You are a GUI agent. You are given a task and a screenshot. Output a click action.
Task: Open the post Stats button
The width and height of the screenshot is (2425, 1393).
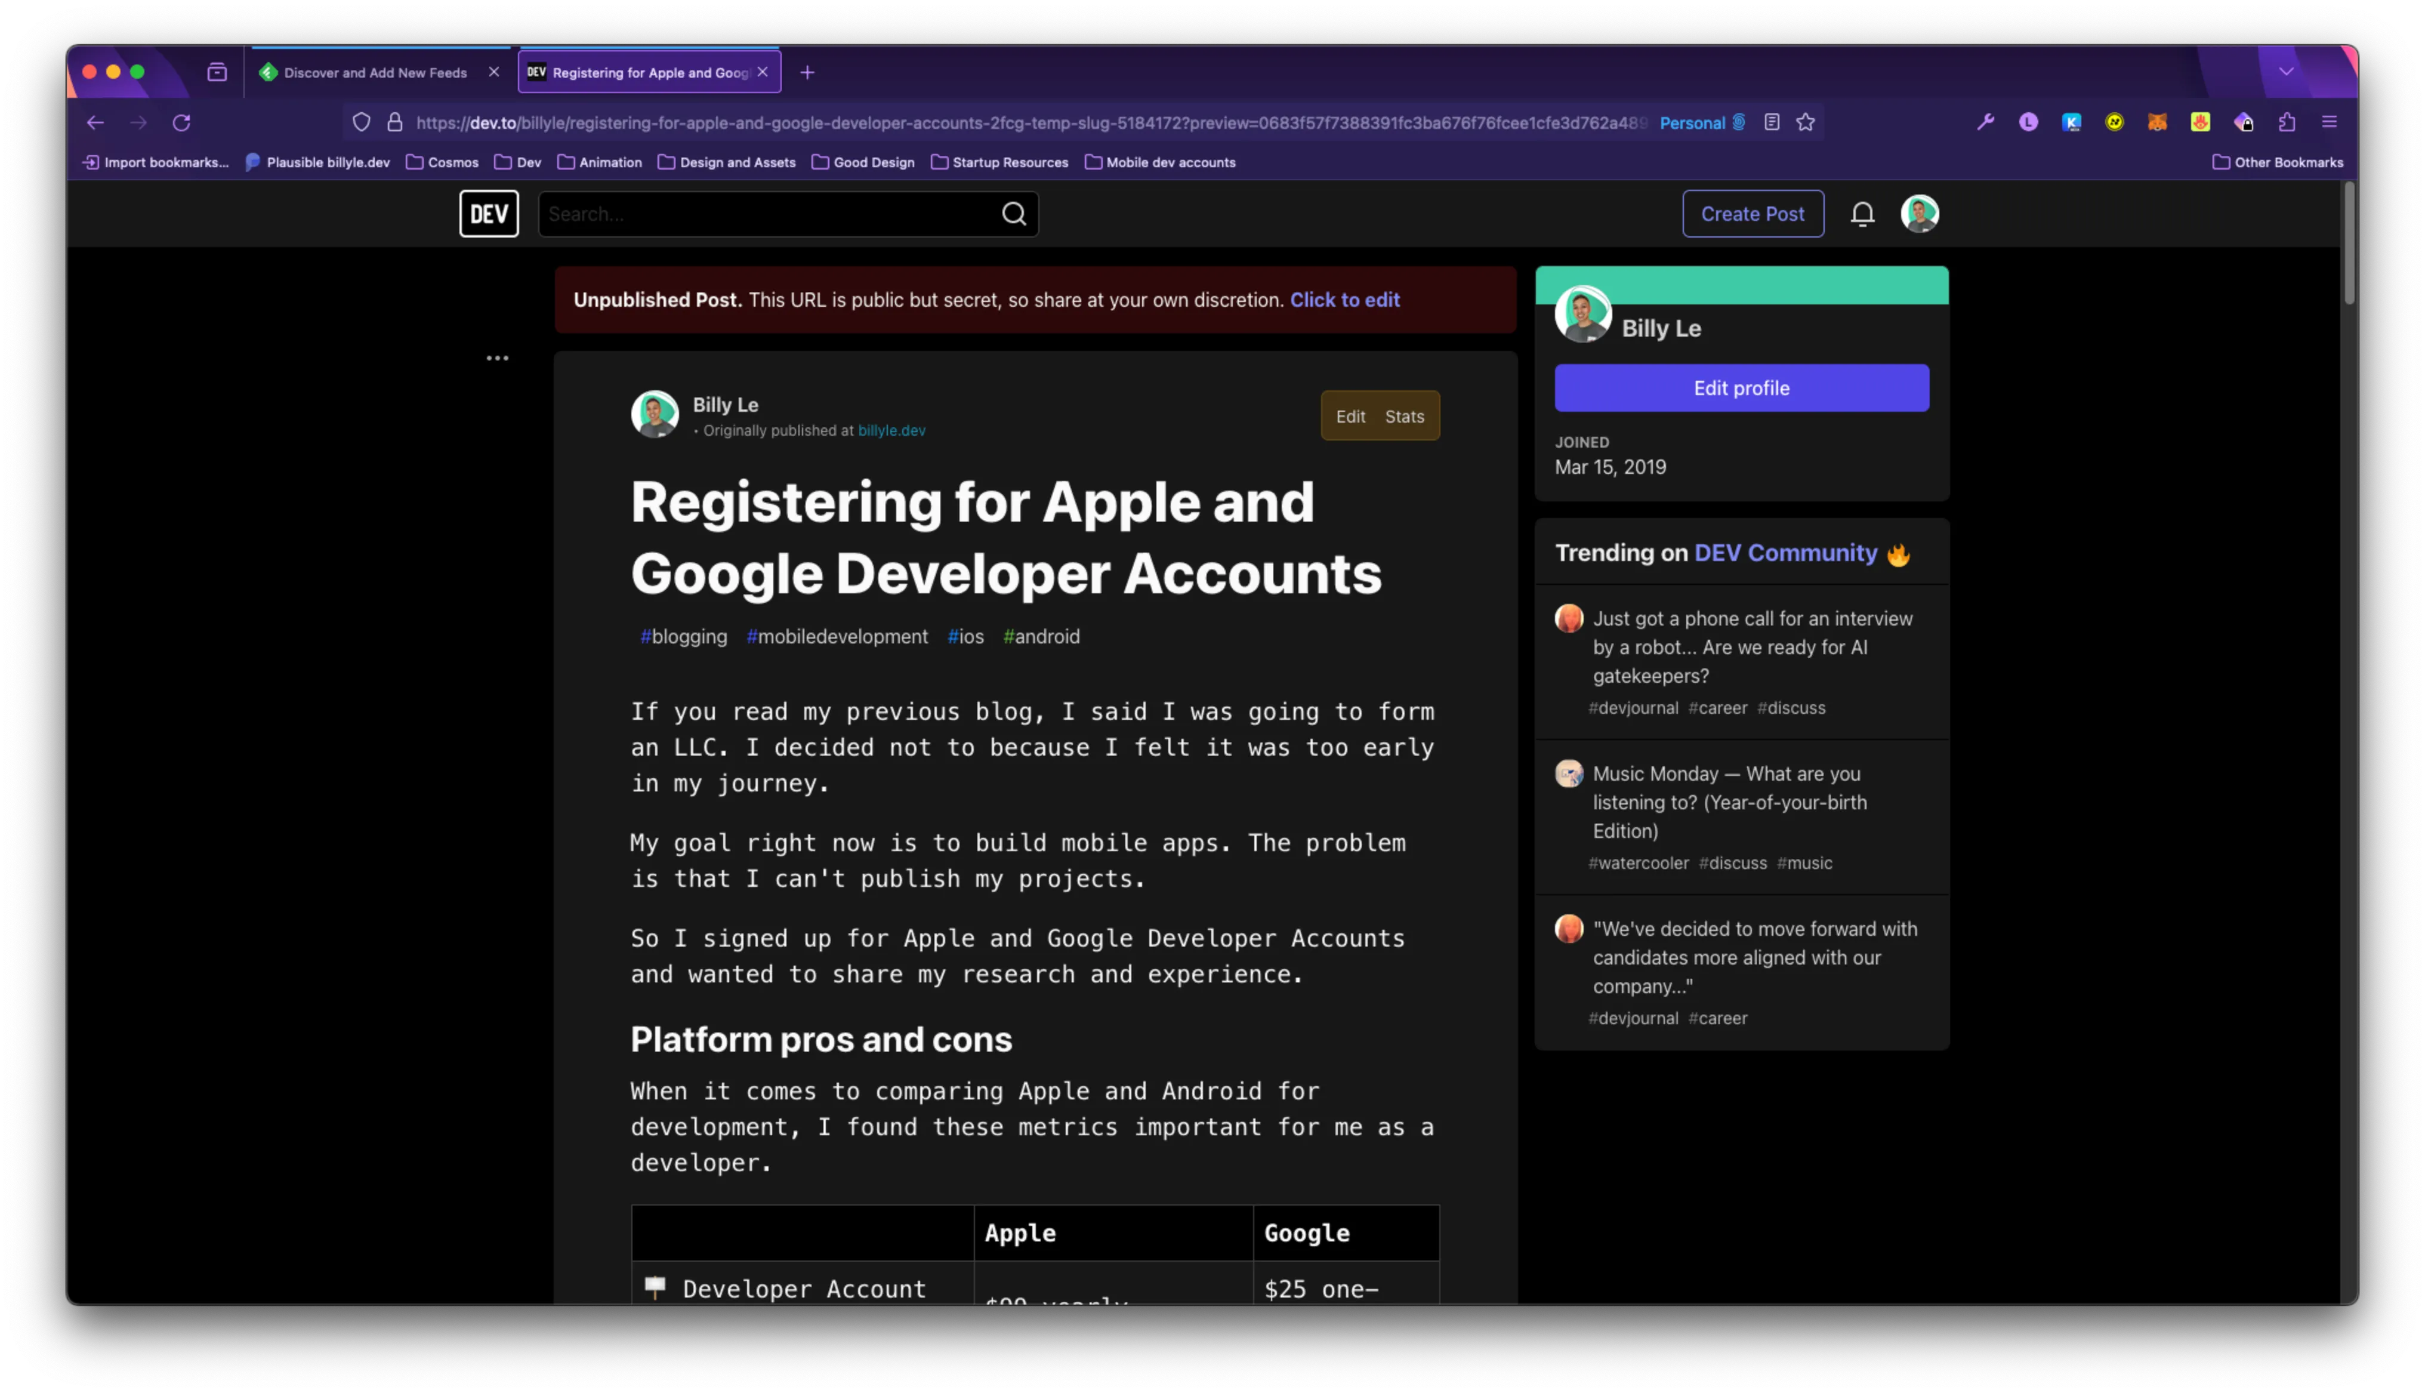tap(1404, 416)
